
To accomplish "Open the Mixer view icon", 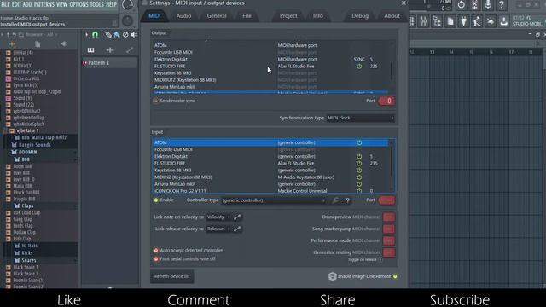I will (423, 21).
